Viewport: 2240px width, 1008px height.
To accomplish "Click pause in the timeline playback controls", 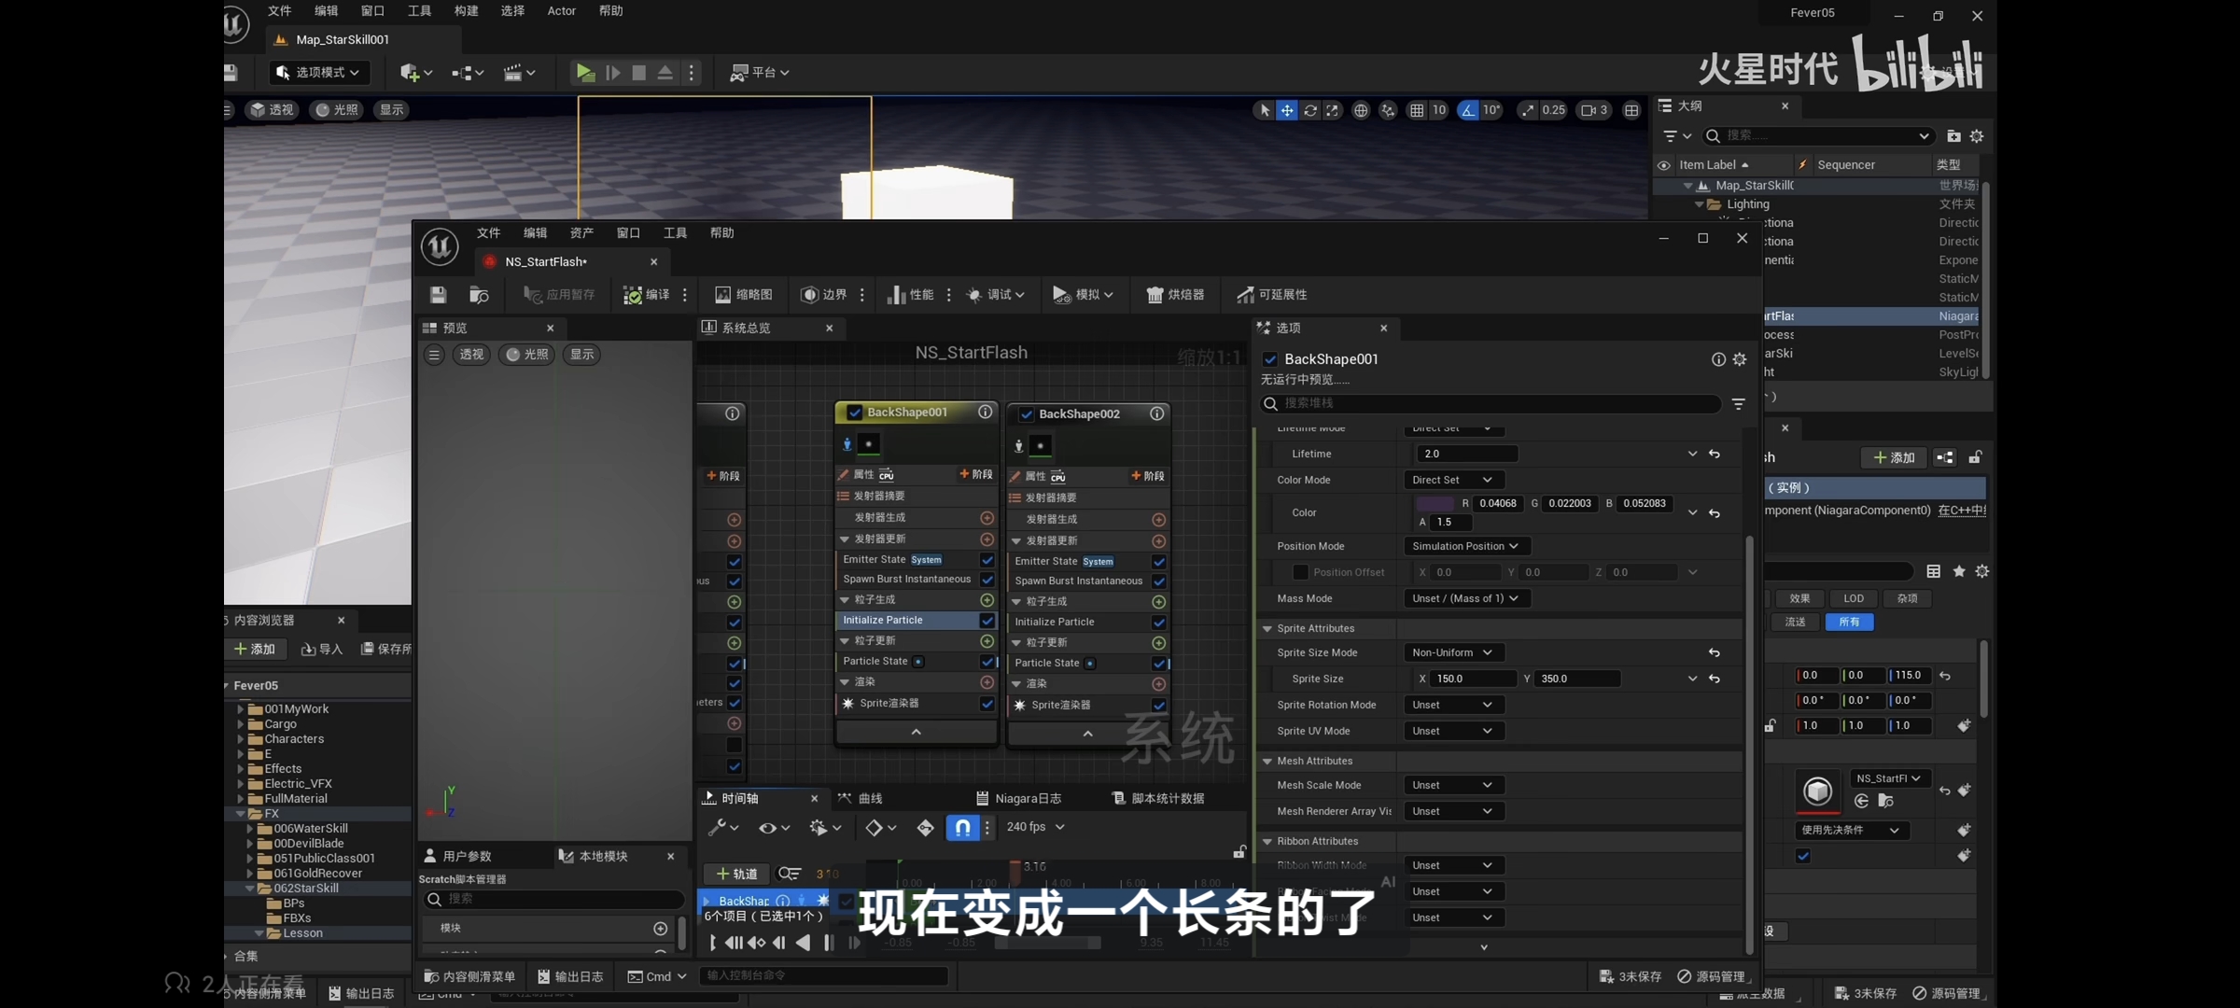I will point(828,943).
